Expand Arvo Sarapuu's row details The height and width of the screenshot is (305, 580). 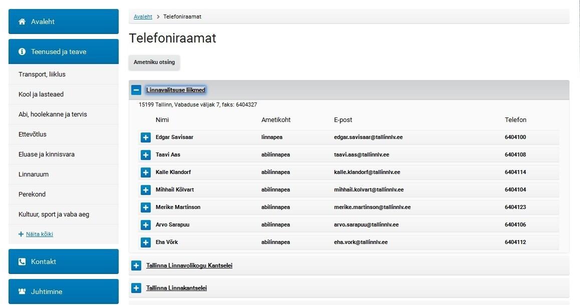pos(146,224)
